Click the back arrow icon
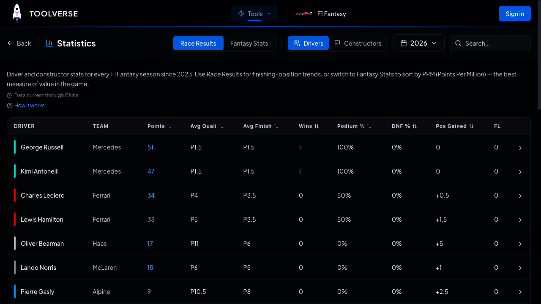The width and height of the screenshot is (541, 304). 10,43
